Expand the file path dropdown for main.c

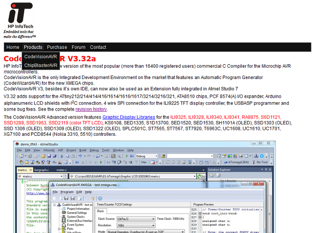[194, 176]
